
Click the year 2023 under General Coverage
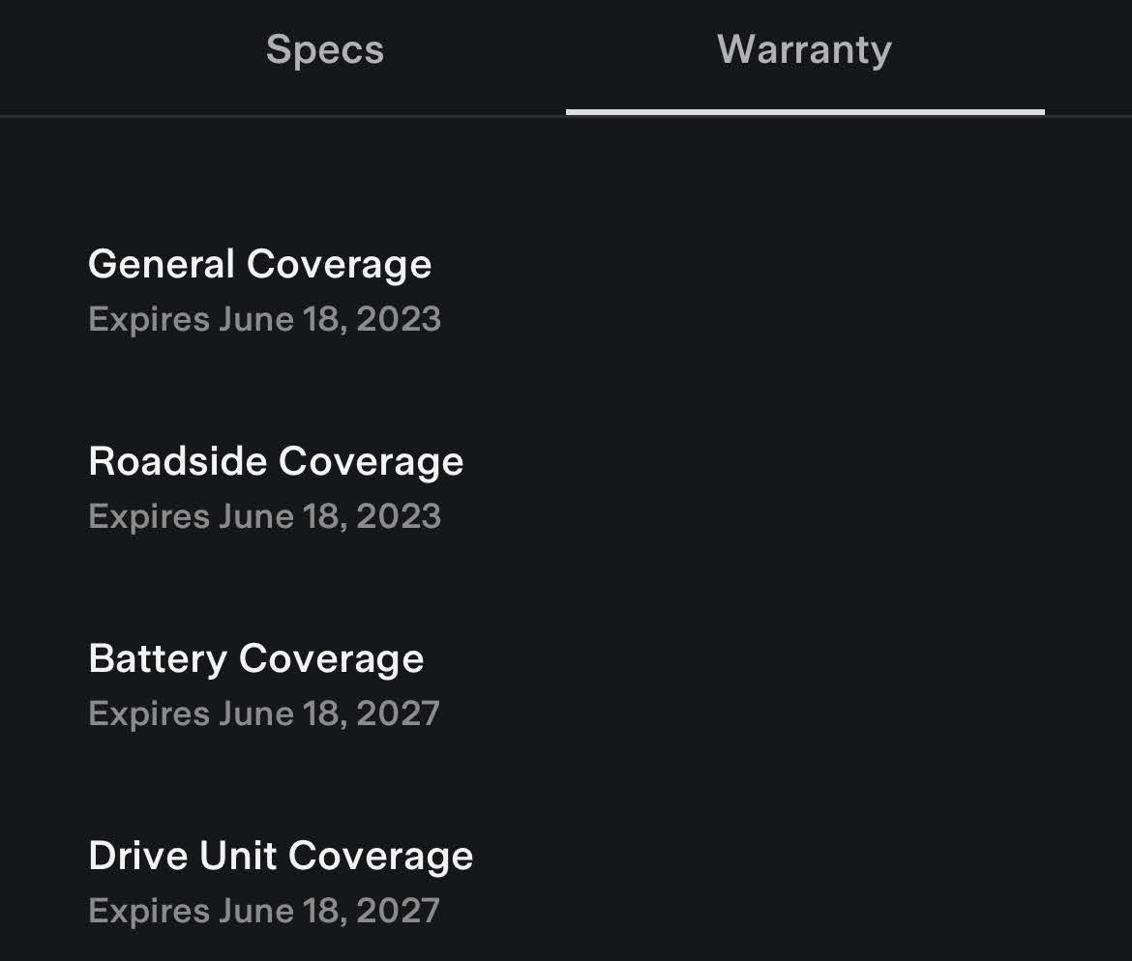pyautogui.click(x=399, y=319)
